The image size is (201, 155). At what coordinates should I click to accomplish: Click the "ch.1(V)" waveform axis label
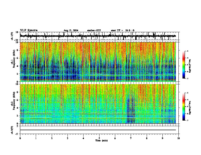(12, 36)
